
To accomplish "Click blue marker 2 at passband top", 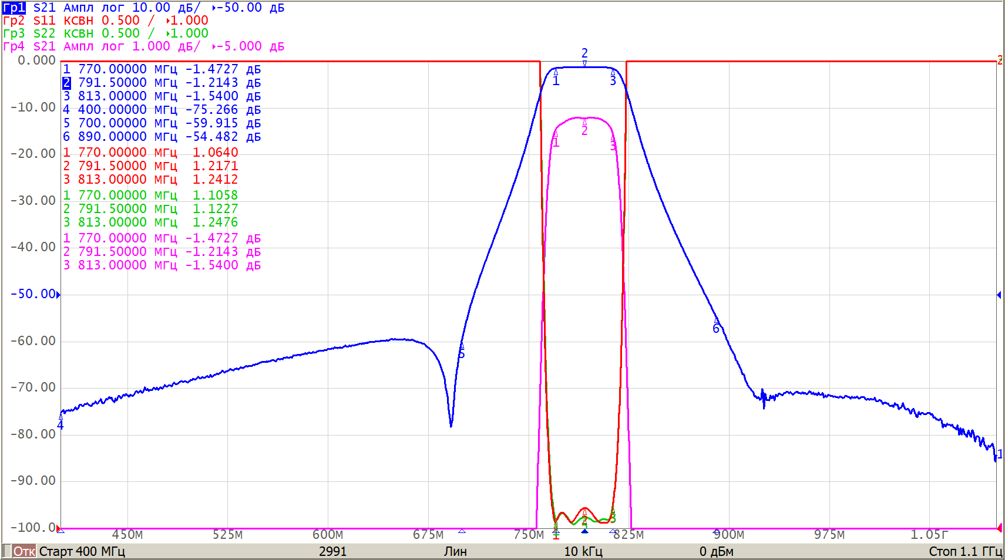I will [x=584, y=62].
